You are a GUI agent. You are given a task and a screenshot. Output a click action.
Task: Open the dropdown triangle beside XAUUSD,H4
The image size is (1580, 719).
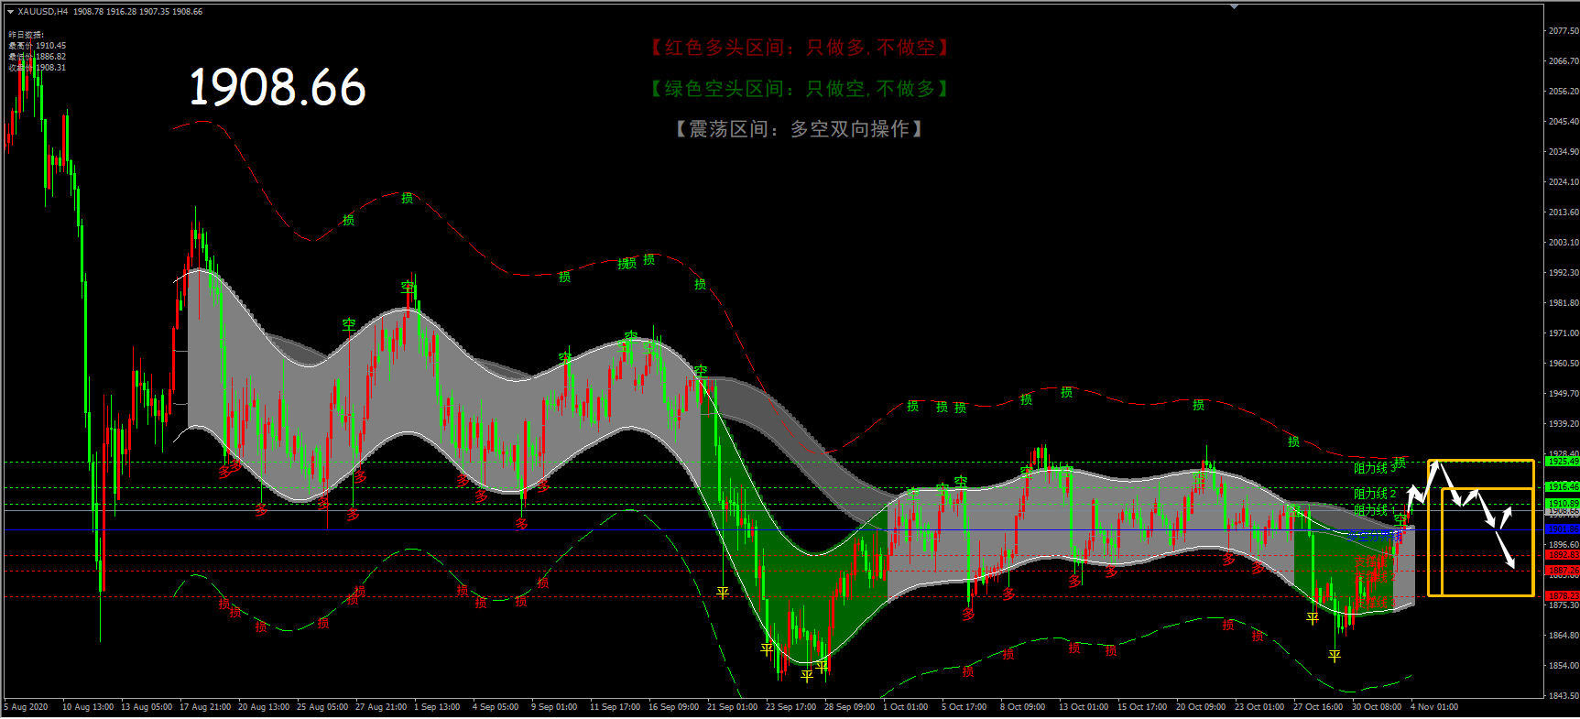tap(10, 12)
